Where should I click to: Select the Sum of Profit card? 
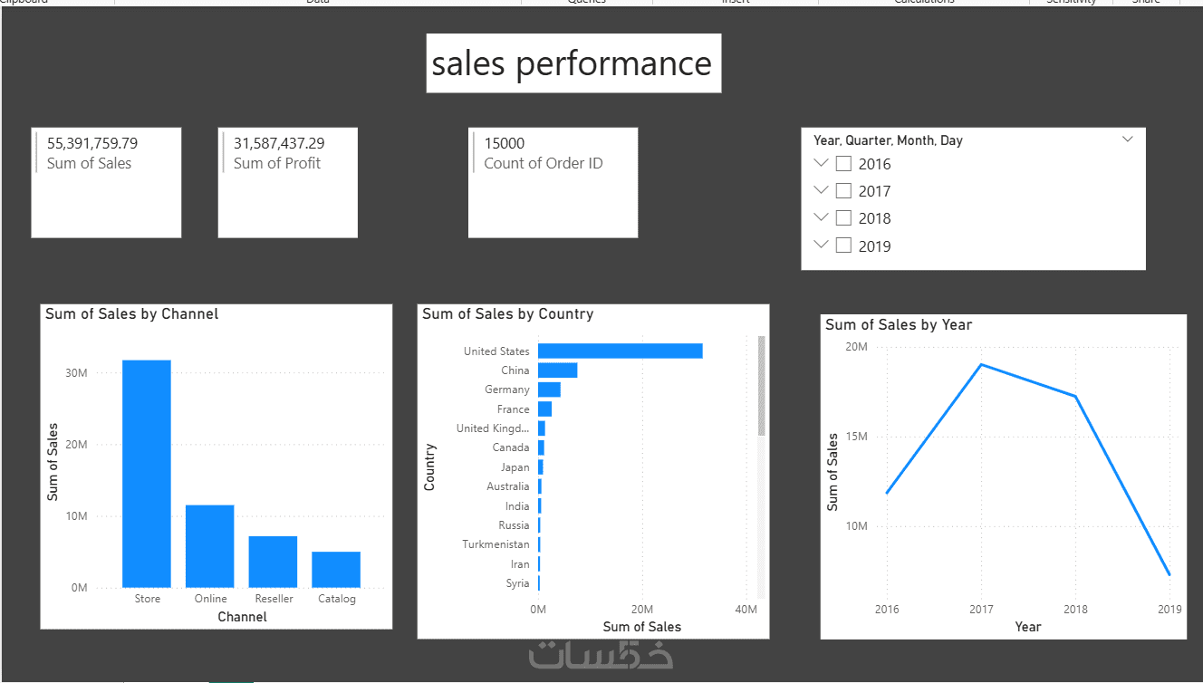287,182
